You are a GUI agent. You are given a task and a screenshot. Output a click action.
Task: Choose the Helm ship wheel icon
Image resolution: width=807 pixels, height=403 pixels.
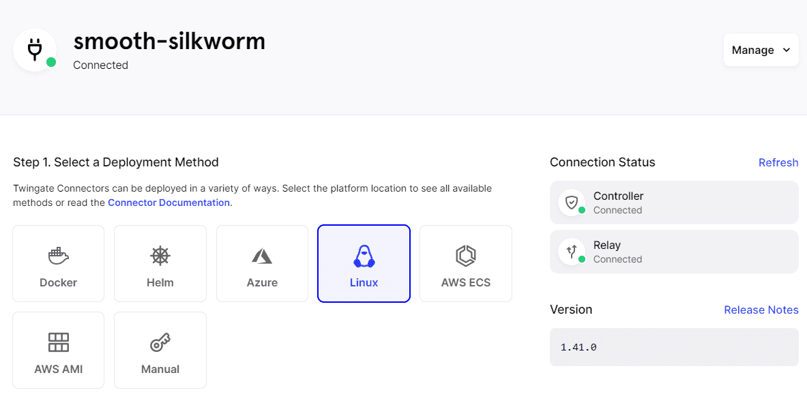(160, 256)
